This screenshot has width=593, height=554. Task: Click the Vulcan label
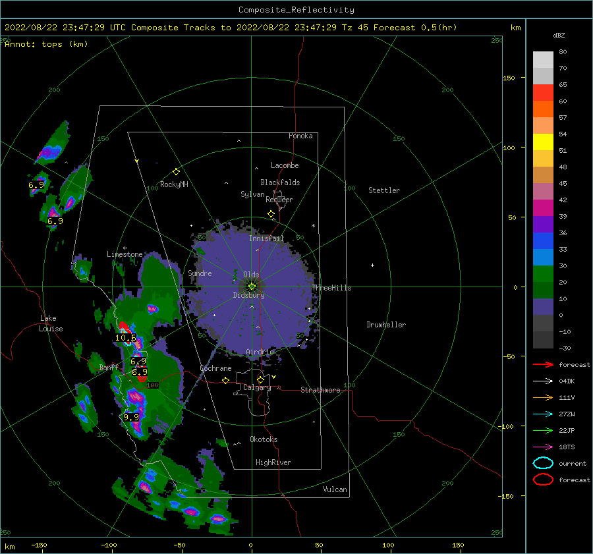335,489
